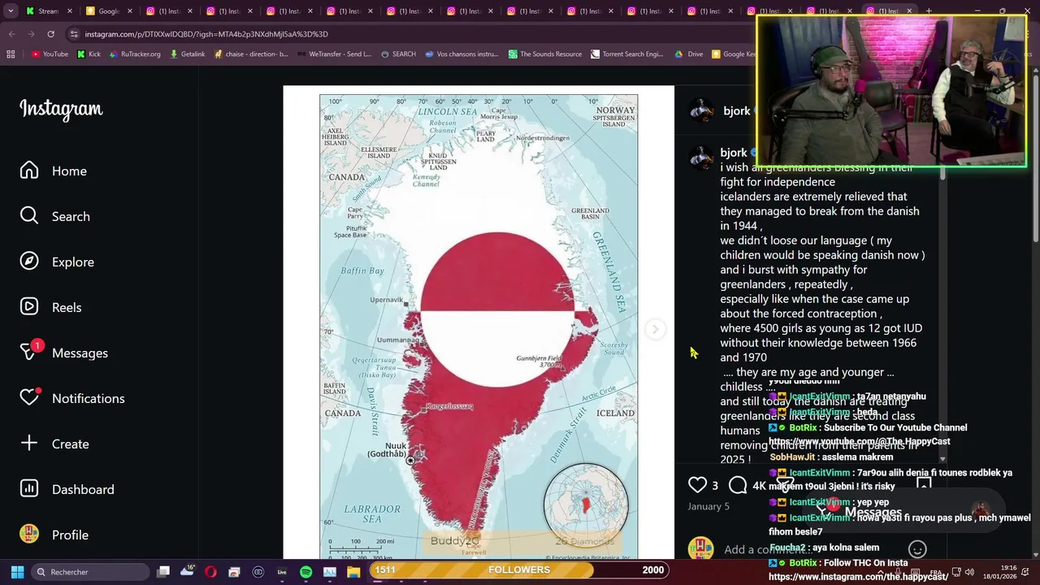This screenshot has height=585, width=1040.
Task: Open The Sounds Resource bookmark
Action: [545, 54]
